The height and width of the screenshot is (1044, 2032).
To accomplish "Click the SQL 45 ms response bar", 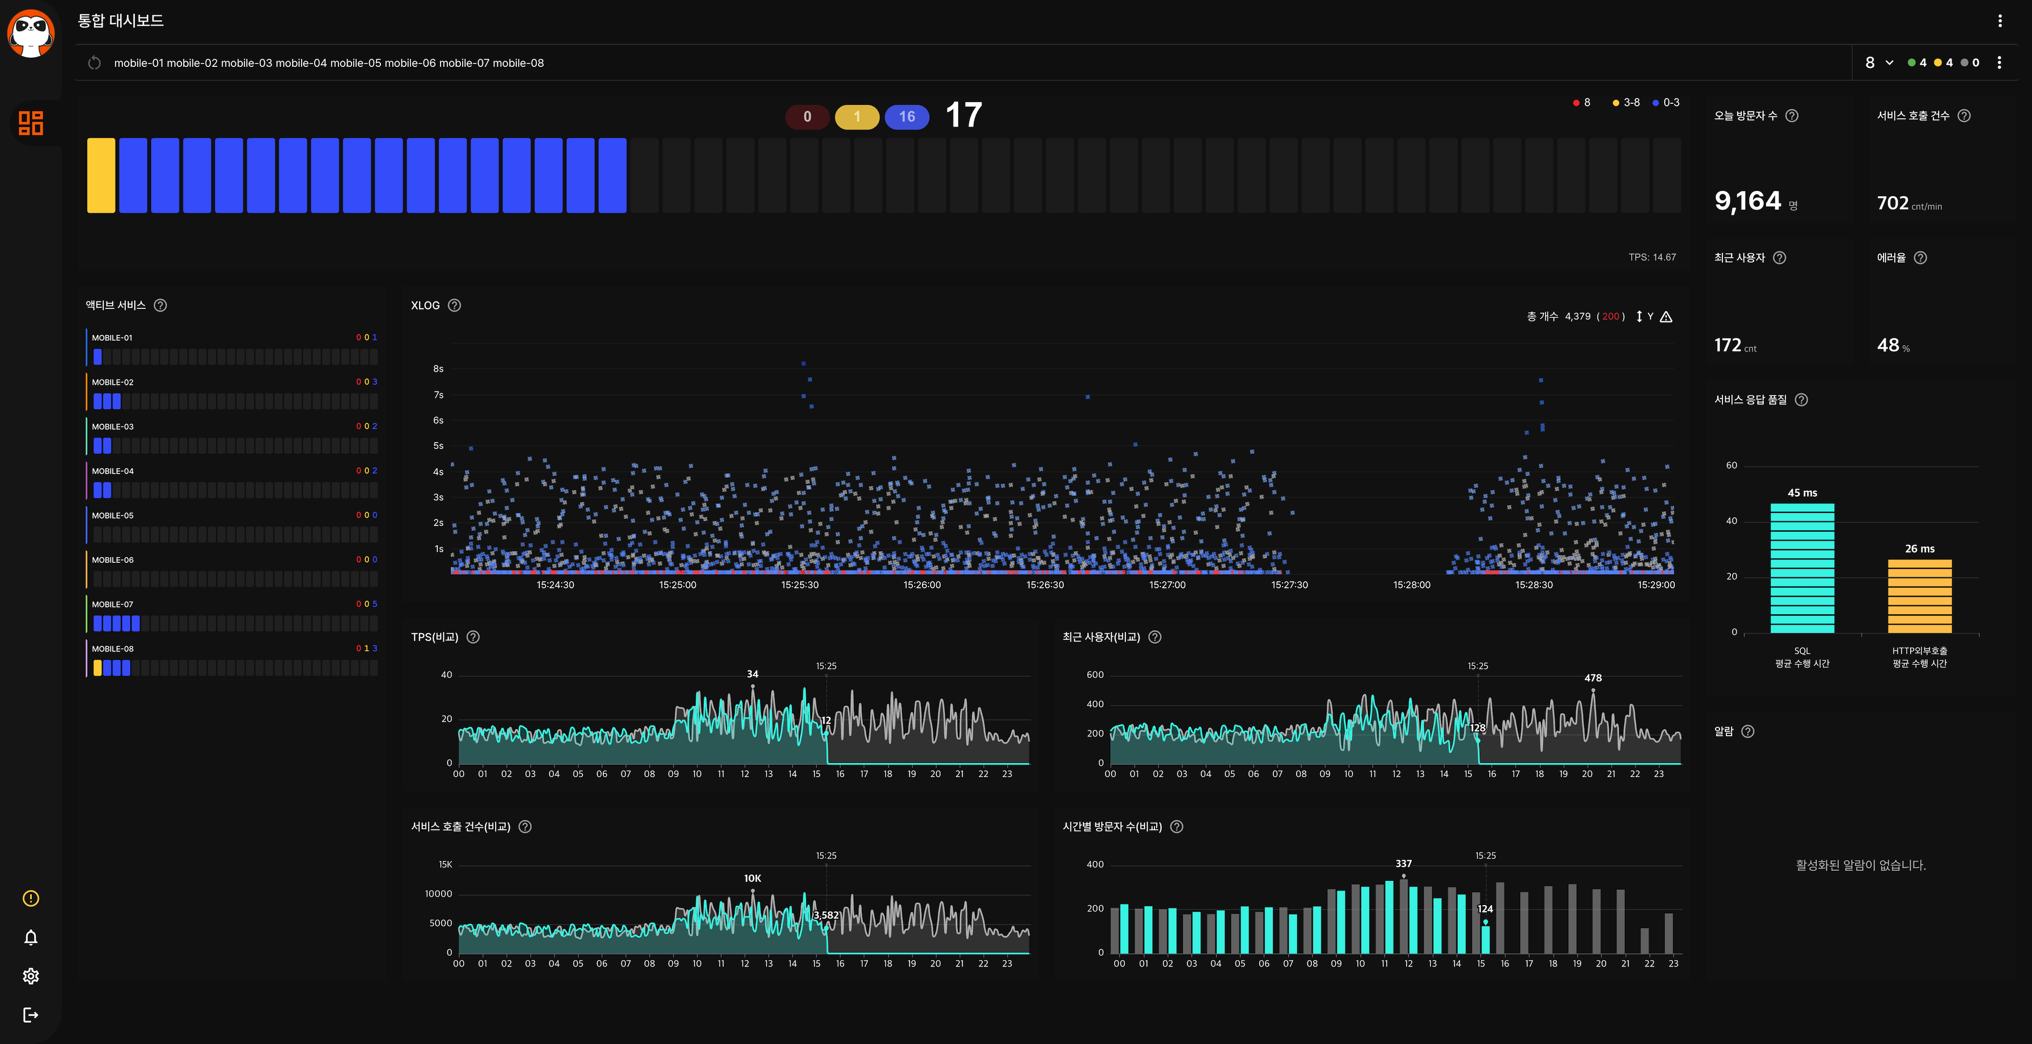I will pos(1802,568).
